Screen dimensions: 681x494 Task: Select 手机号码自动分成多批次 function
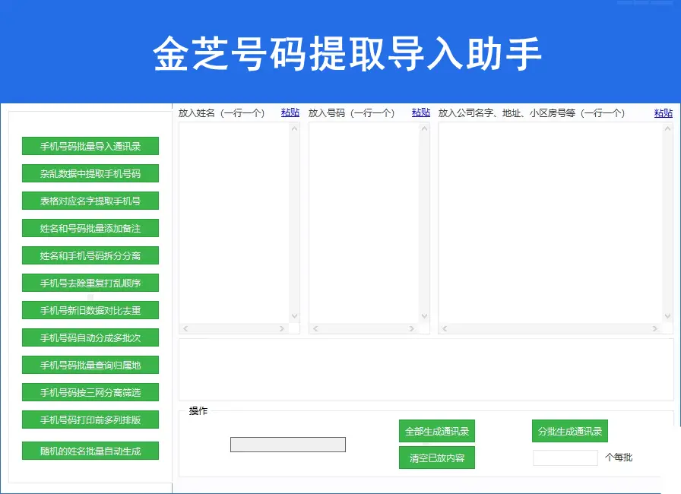coord(90,337)
